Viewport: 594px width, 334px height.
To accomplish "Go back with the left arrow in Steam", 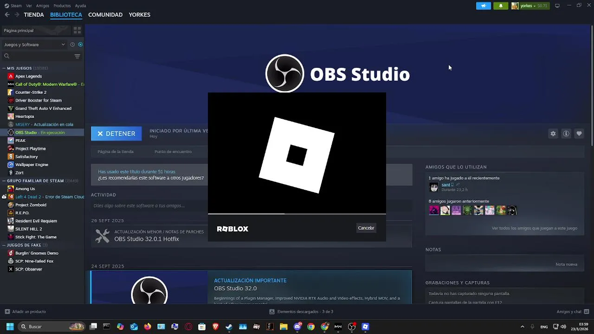I will point(7,15).
